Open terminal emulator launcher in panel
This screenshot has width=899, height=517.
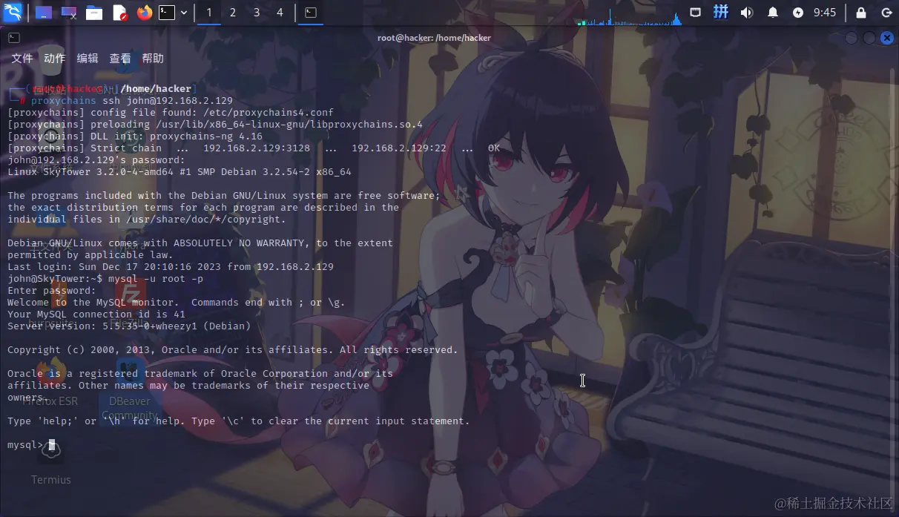[167, 13]
